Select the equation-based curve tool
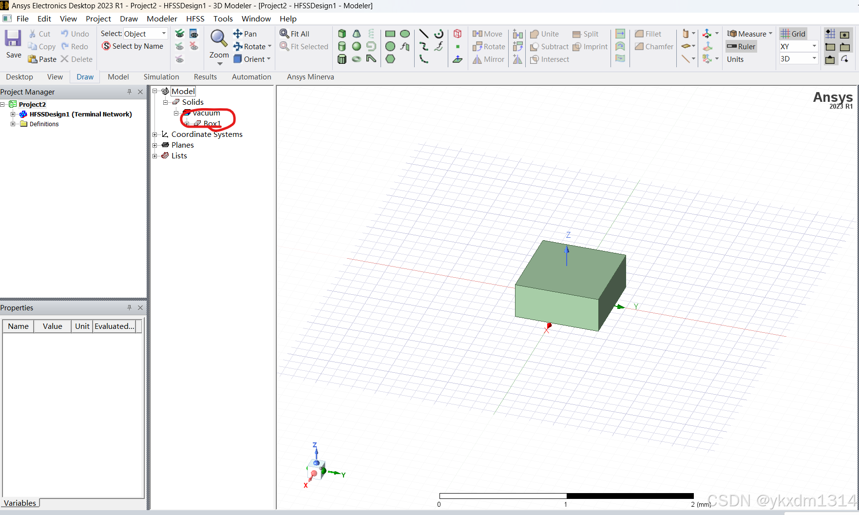The image size is (859, 515). (439, 46)
